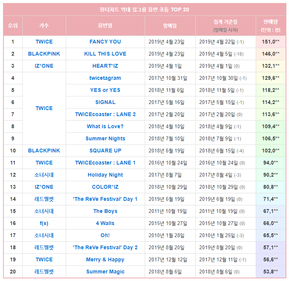Open the Holiday Night album link

pos(105,175)
